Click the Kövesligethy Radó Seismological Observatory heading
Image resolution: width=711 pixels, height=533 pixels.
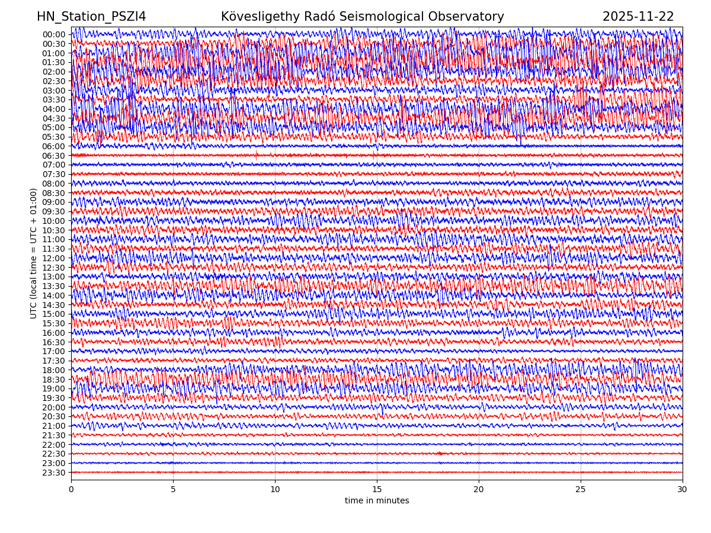pyautogui.click(x=362, y=17)
